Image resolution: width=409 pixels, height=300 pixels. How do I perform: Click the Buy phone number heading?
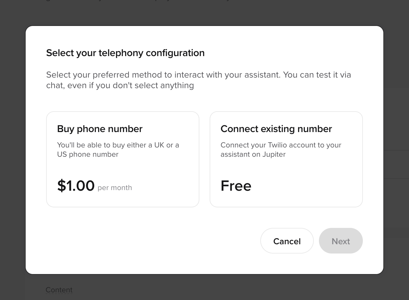click(100, 129)
